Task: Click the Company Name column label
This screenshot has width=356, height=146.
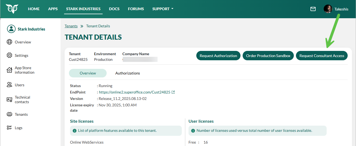Action: tap(136, 54)
